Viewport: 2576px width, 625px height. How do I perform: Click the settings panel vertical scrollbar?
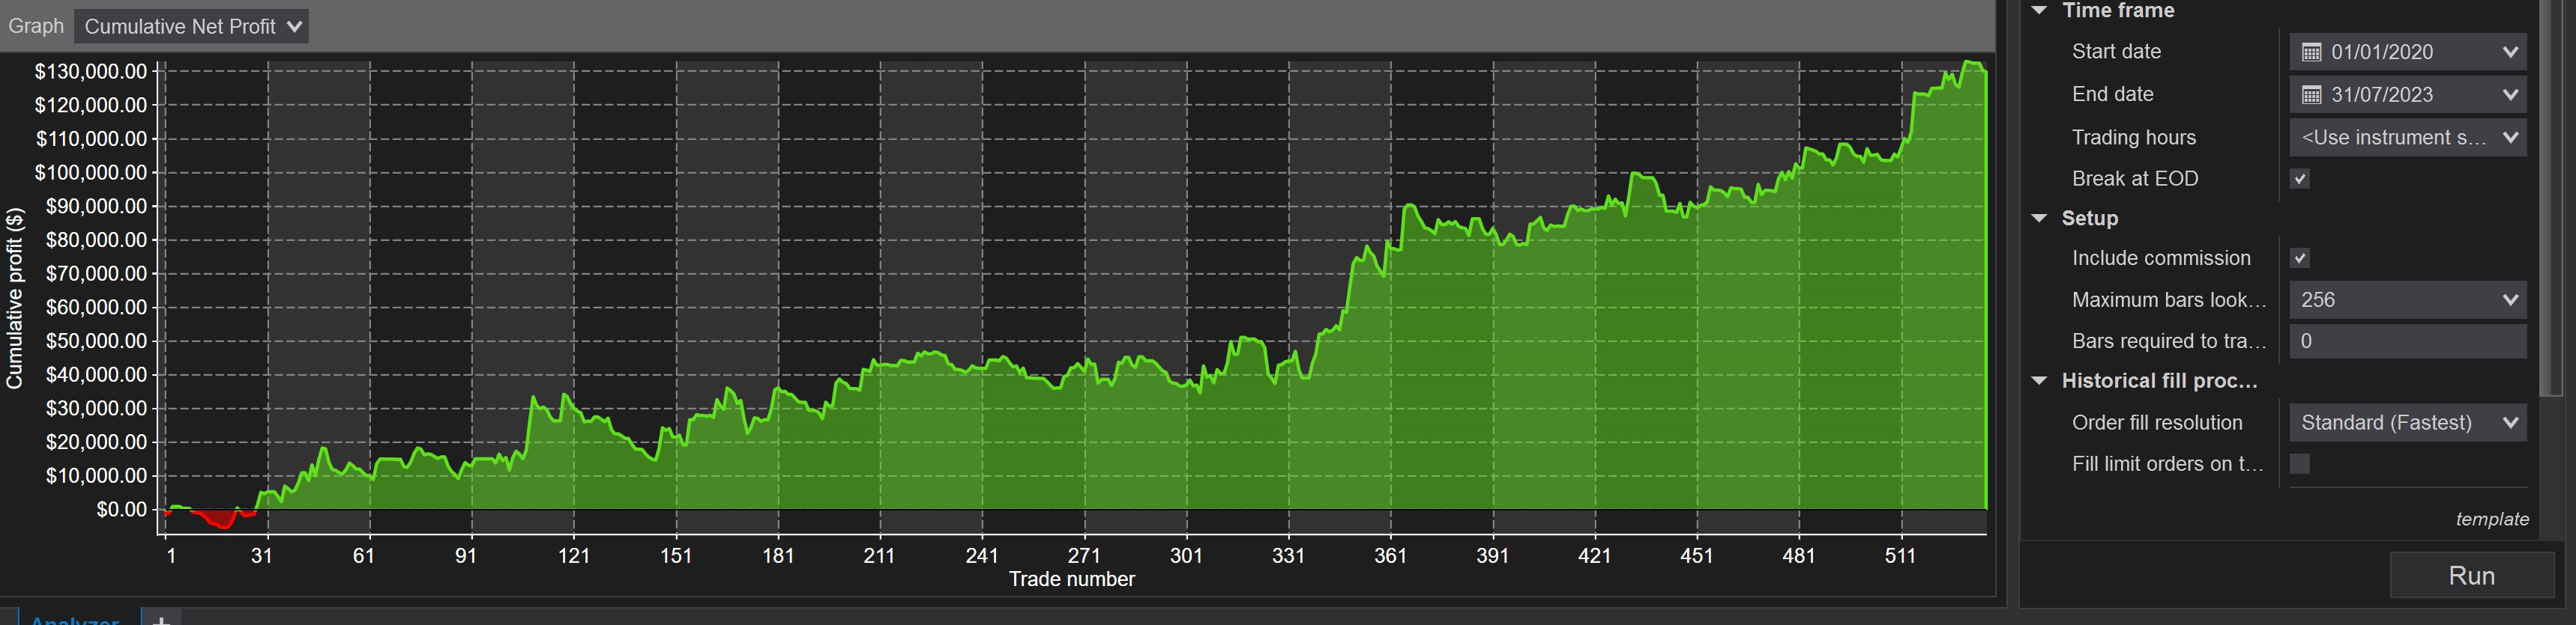tap(2551, 200)
